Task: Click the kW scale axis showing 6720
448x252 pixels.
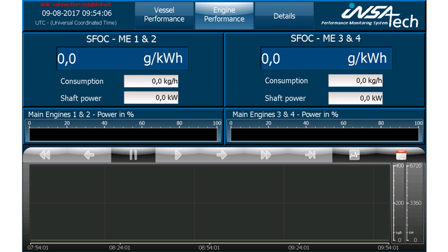Action: pos(414,203)
